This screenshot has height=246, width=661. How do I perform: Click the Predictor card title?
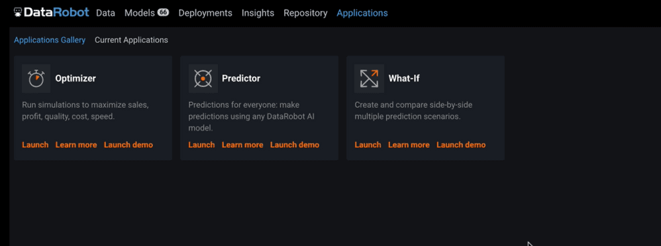tap(241, 78)
